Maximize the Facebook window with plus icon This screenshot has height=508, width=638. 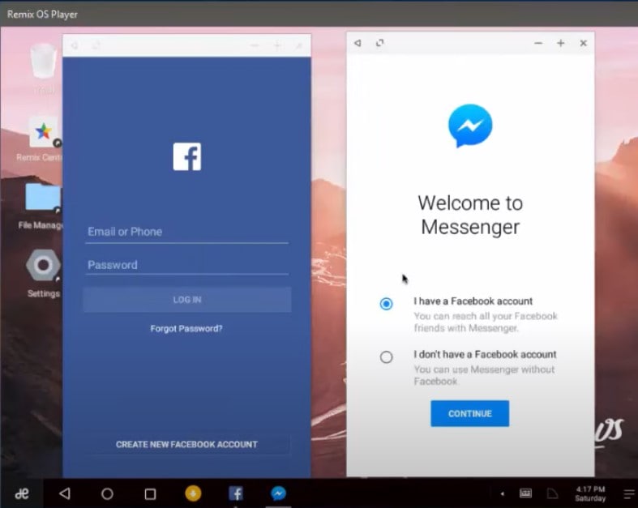click(277, 45)
